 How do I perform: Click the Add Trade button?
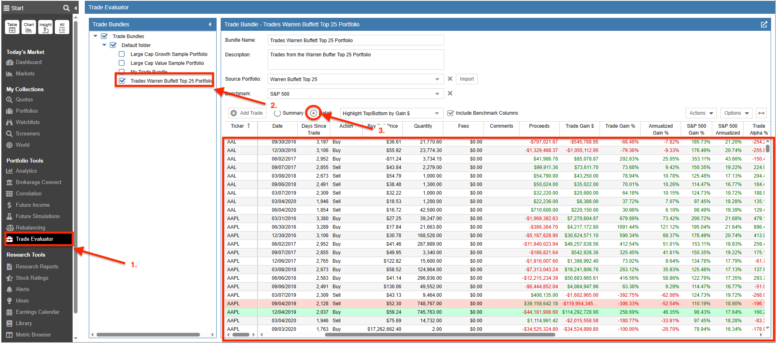coord(247,113)
